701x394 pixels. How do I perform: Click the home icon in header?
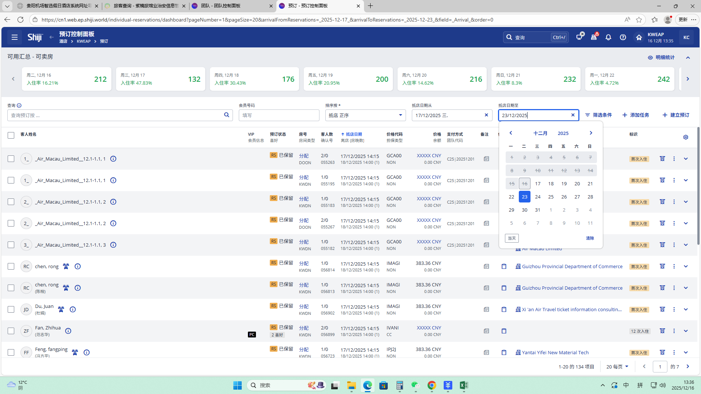pyautogui.click(x=639, y=37)
